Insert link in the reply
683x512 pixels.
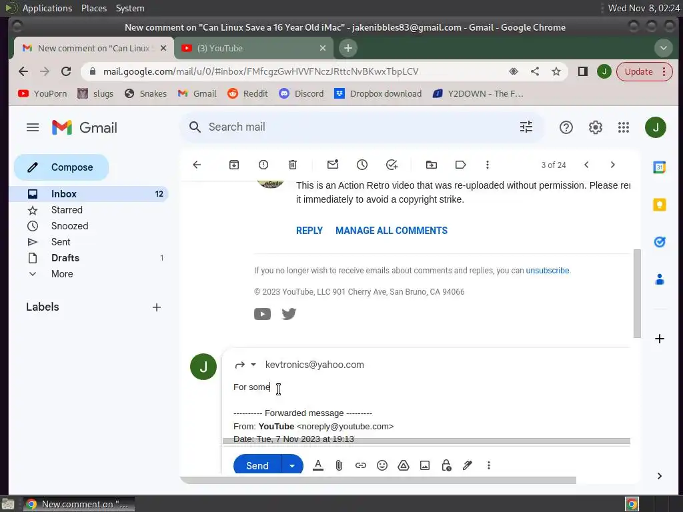point(361,465)
